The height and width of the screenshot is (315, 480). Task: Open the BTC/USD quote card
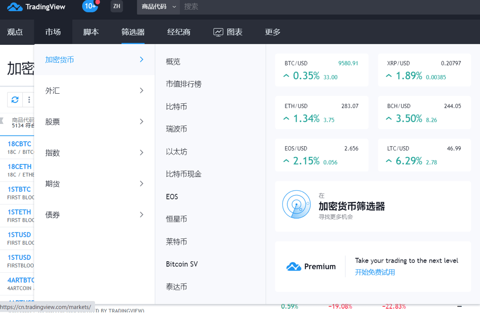tap(321, 70)
